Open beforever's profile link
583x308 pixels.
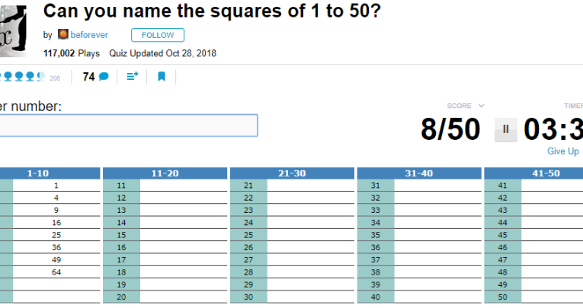(x=89, y=35)
